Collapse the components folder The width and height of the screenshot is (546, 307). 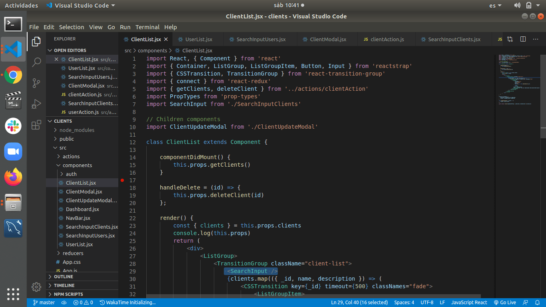(82, 165)
